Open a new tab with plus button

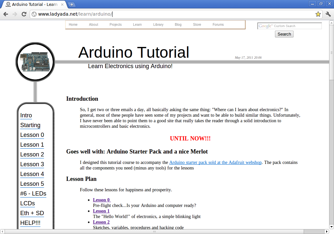(71, 4)
